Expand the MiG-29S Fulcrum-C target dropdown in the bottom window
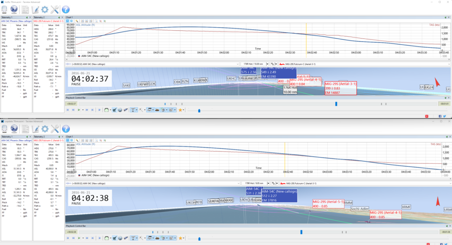452x245 pixels. [365, 184]
